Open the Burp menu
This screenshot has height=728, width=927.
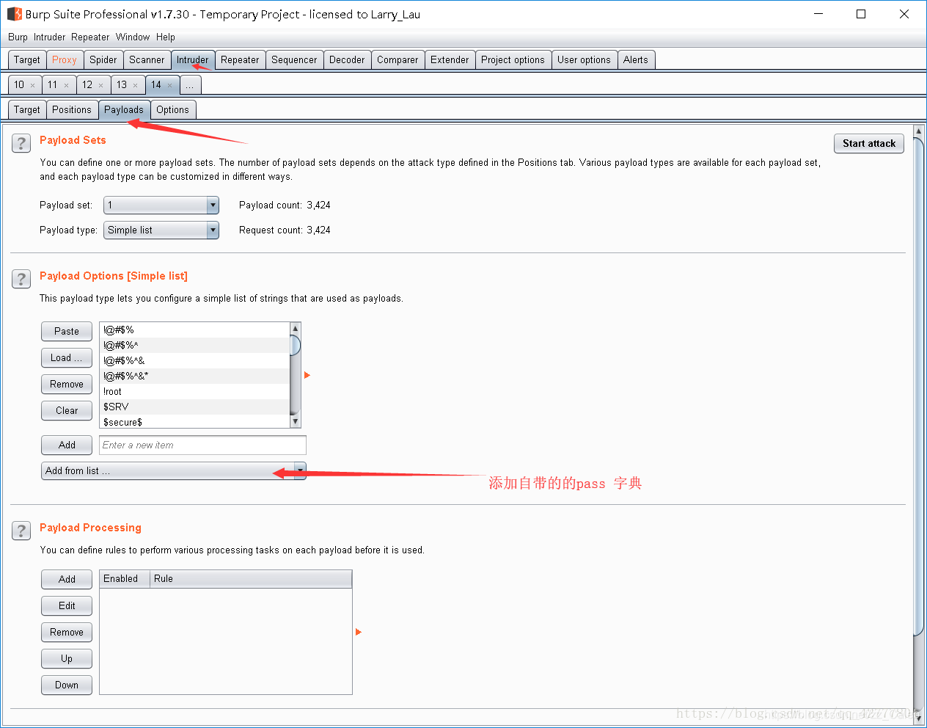click(x=18, y=37)
